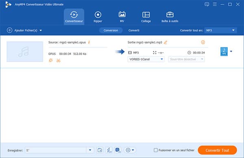
Task: Open the feedback chat icon in title bar
Action: 207,4
